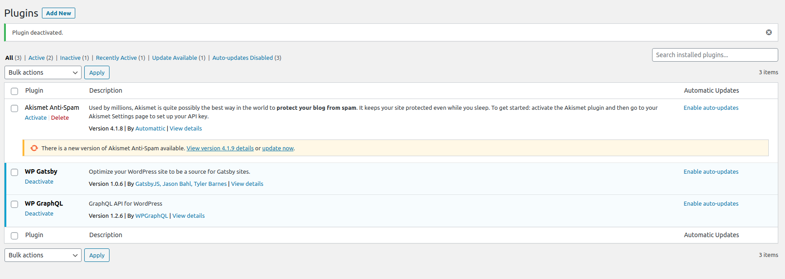Click the 'Version 1.0.6' text
Screen dimensions: 785x279
point(106,184)
